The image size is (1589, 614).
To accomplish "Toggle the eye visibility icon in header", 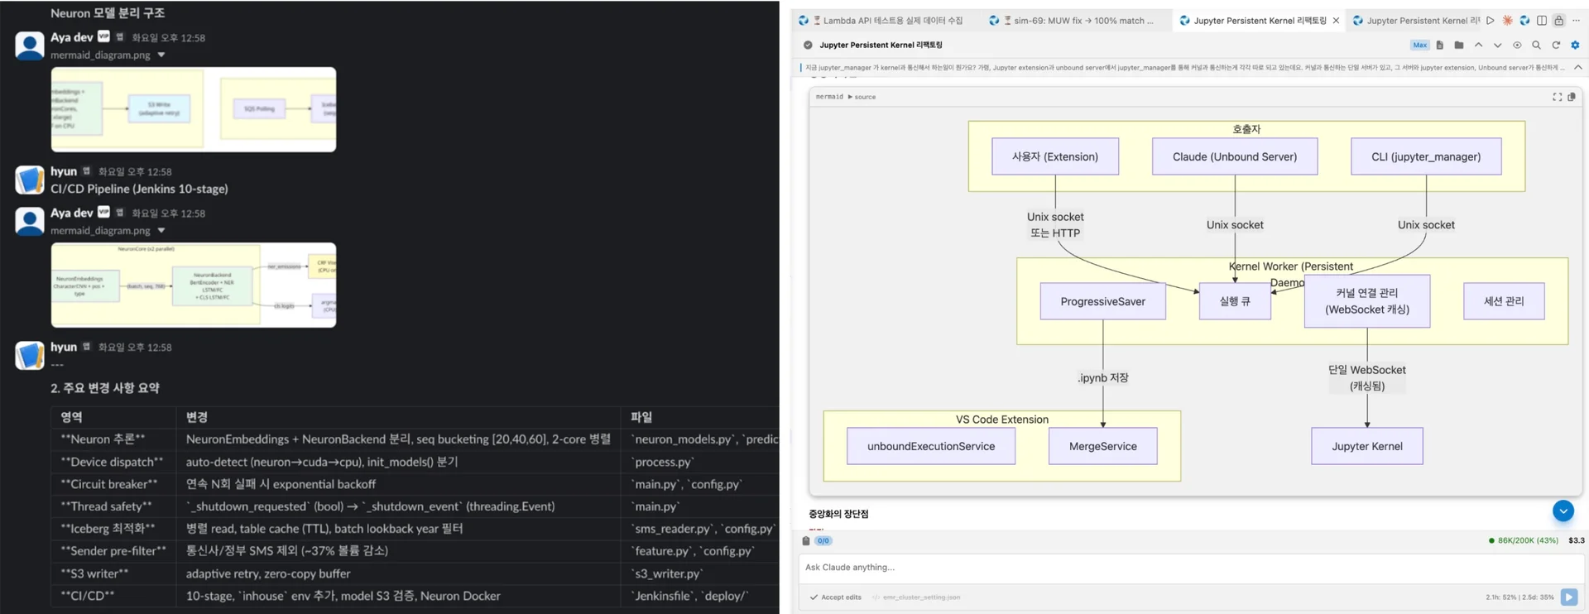I will pos(1517,46).
